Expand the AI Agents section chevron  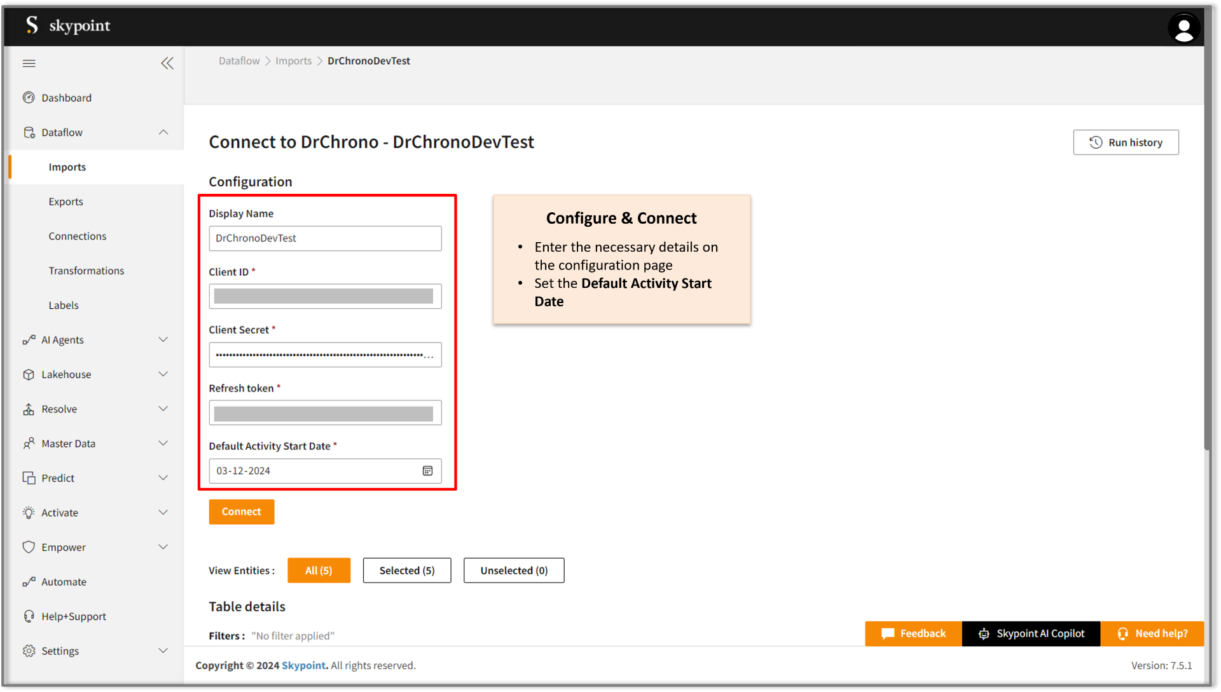coord(164,339)
